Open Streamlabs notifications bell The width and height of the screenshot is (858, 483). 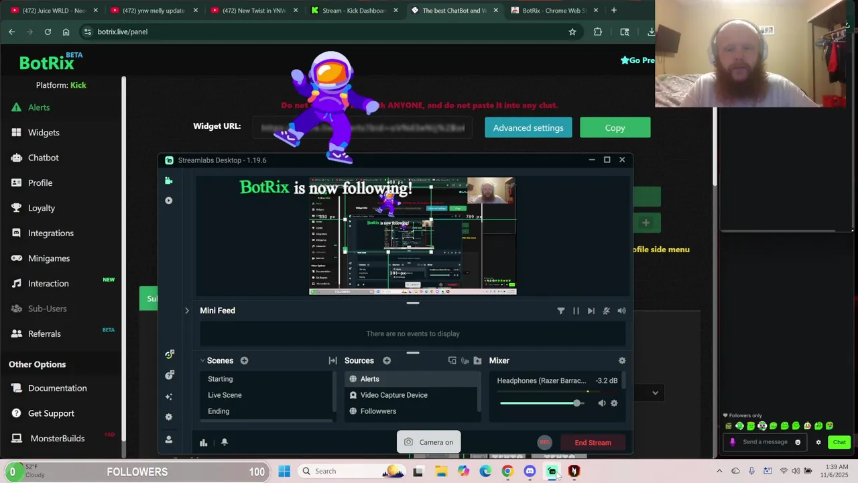point(225,442)
